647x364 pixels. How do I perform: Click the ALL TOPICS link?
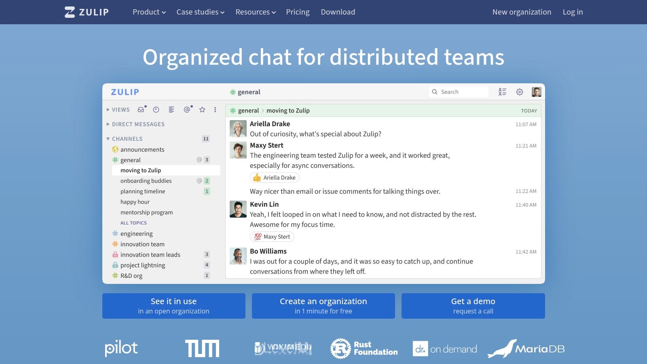click(133, 223)
